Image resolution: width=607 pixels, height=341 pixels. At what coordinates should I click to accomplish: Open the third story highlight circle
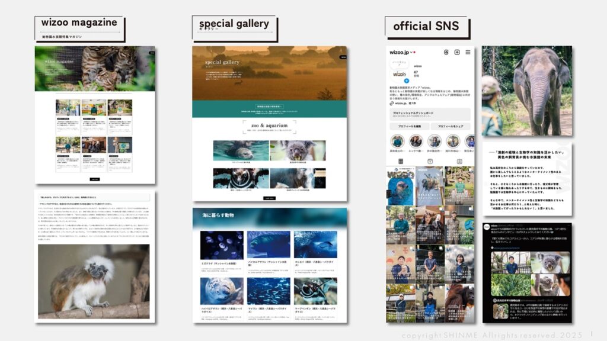coord(435,141)
